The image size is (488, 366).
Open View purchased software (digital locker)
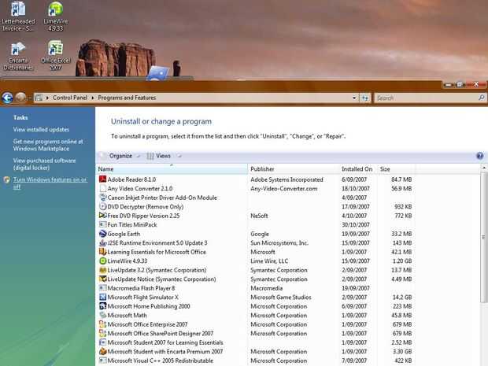point(45,164)
